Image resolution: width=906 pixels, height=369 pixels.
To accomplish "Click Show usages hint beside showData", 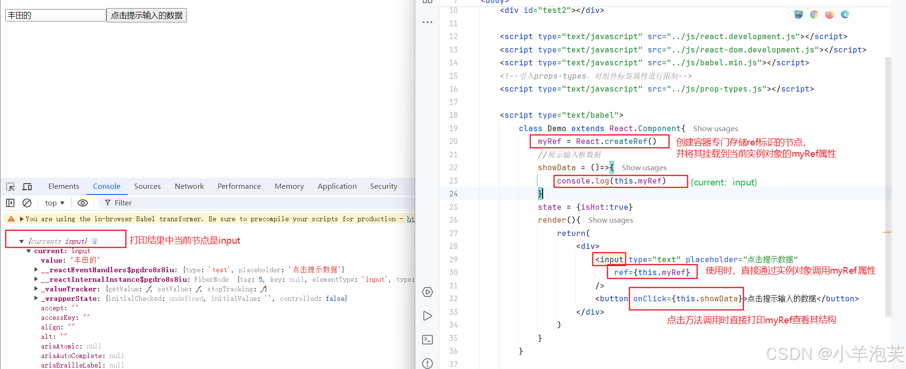I will 644,168.
